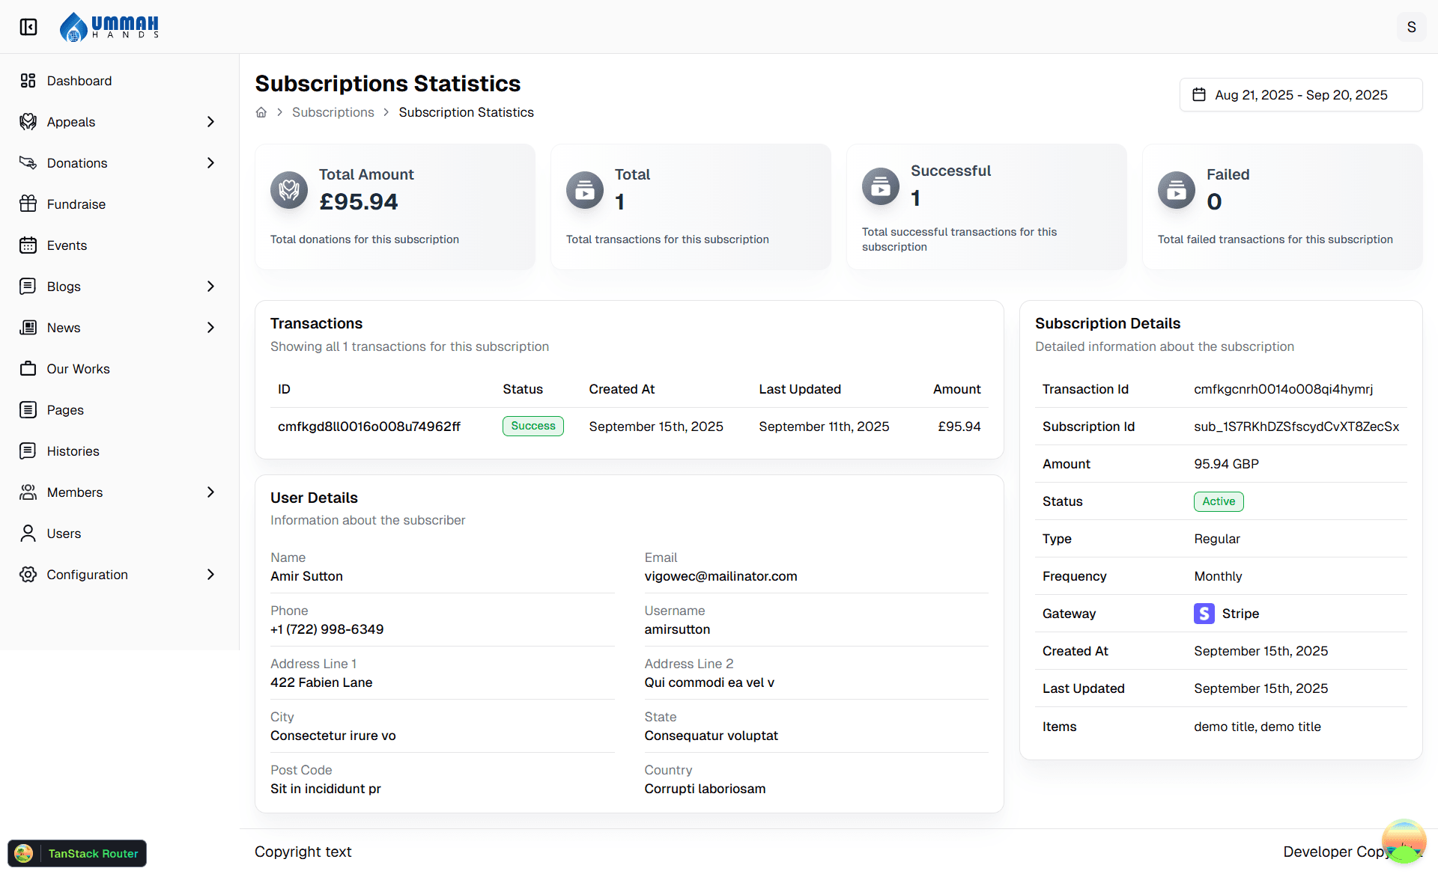Click the calendar icon in the date range picker
Image resolution: width=1438 pixels, height=874 pixels.
click(1199, 95)
